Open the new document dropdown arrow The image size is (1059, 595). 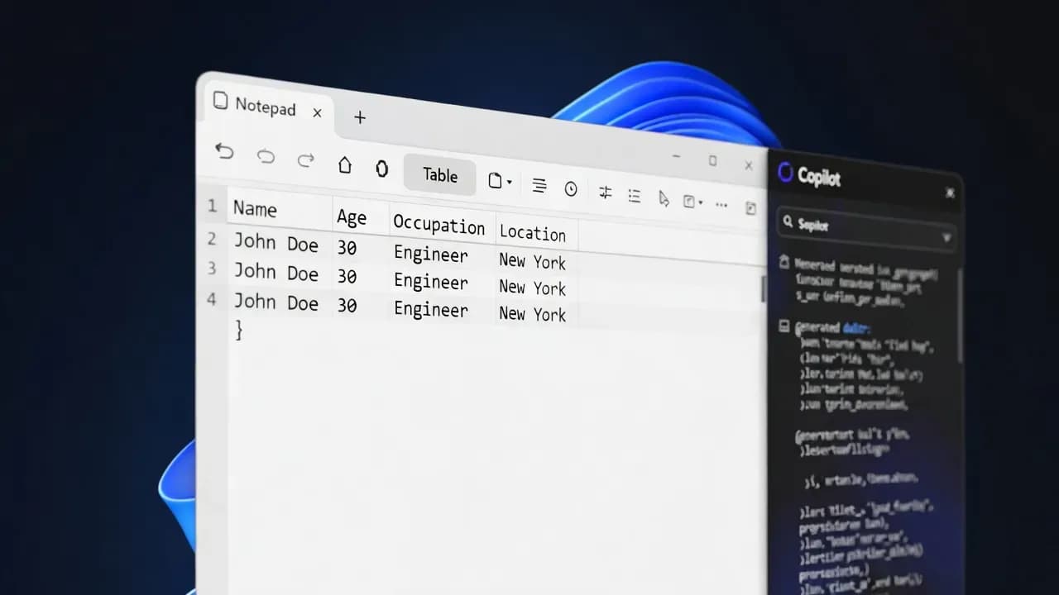pos(509,181)
